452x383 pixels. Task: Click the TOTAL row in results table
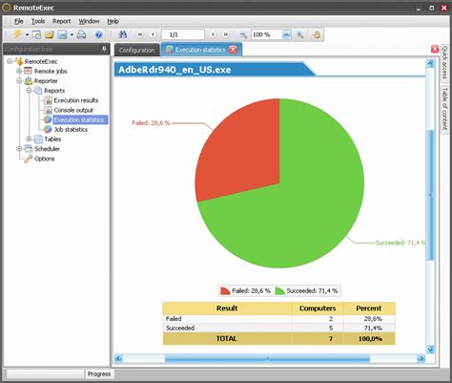(x=278, y=339)
